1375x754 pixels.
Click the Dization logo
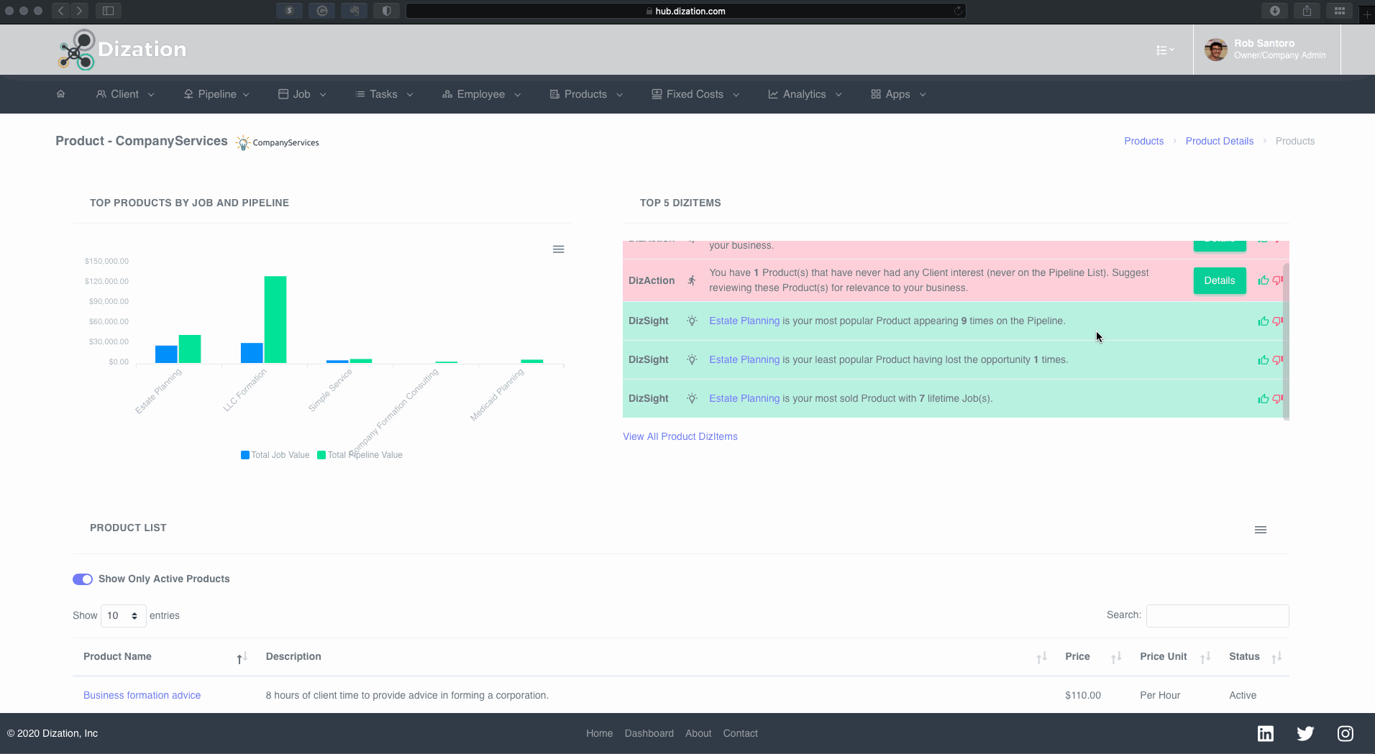coord(122,50)
